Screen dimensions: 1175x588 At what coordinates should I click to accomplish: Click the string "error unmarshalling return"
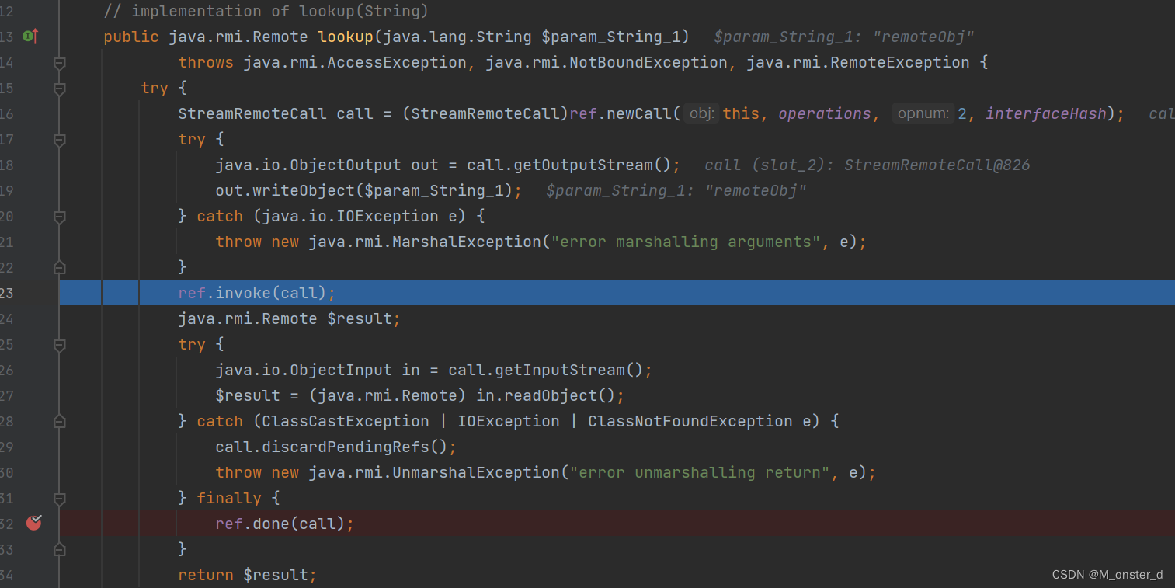700,472
